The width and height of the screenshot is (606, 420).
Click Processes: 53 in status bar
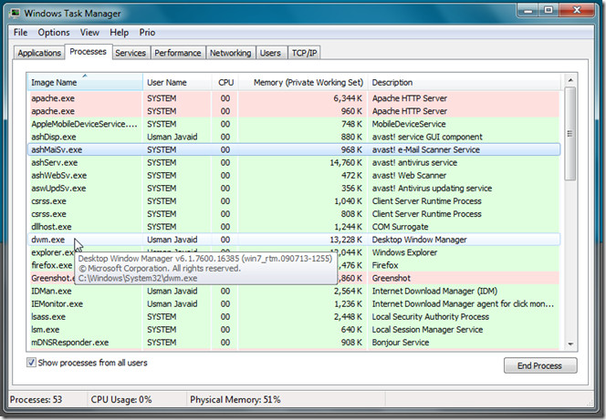click(36, 400)
